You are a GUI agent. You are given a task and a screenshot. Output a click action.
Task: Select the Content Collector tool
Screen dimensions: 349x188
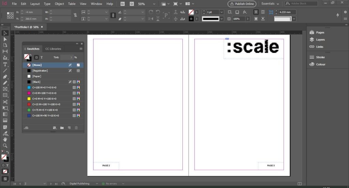tap(5, 58)
